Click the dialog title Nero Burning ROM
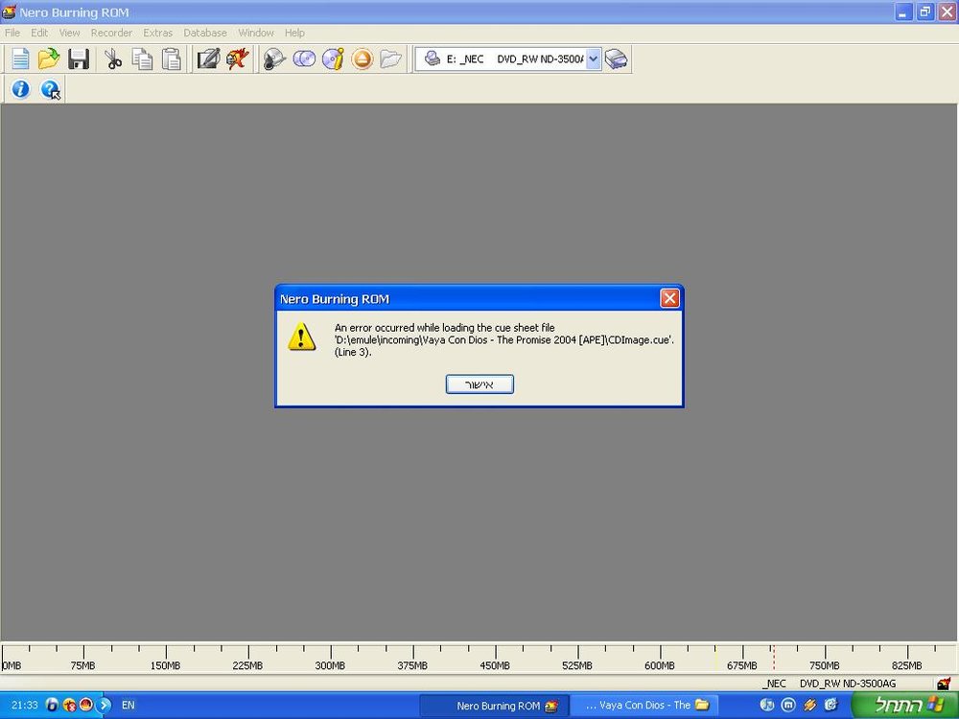Image resolution: width=959 pixels, height=719 pixels. [x=335, y=299]
